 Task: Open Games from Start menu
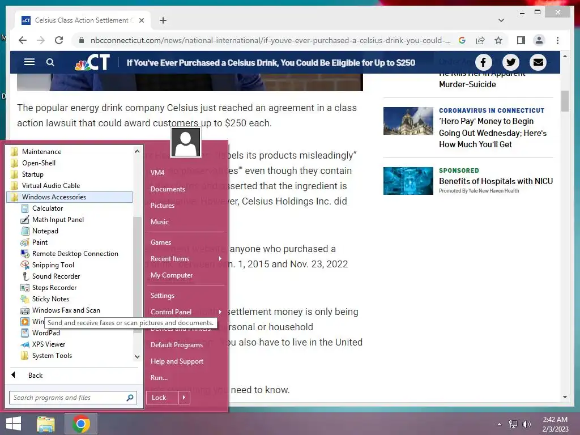coord(160,242)
